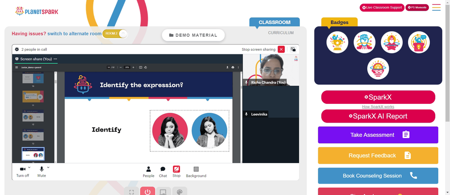This screenshot has height=195, width=450.
Task: Enter fullscreen mode
Action: pos(131,192)
